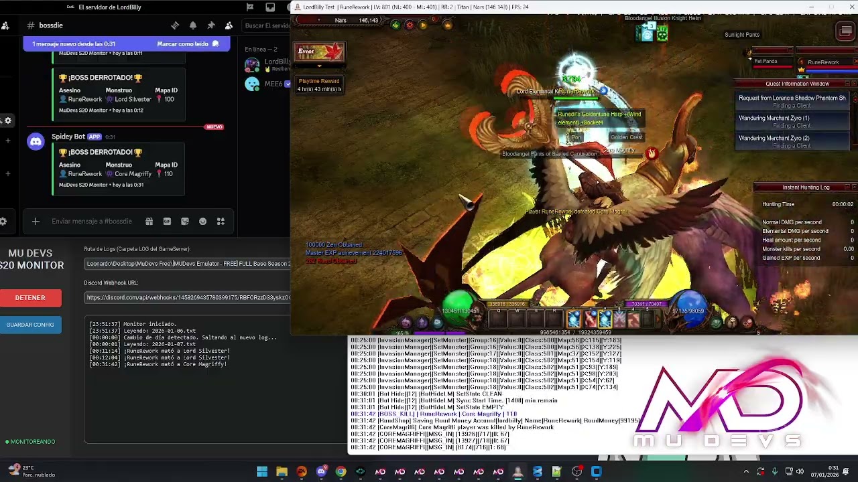
Task: Select MEE6 in online members list
Action: 267,84
